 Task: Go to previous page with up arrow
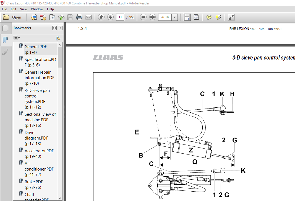[101, 17]
